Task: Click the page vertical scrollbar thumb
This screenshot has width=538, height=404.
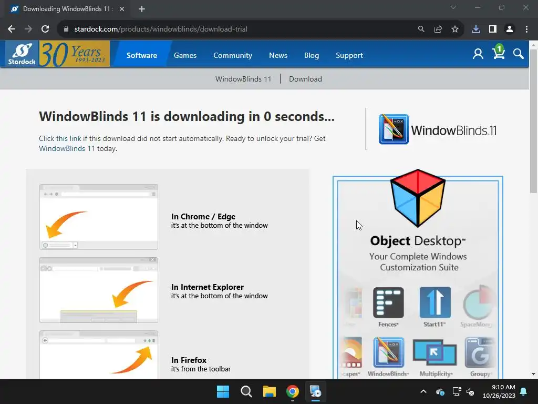Action: 533,120
